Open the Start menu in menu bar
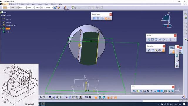 [x=5, y=4]
